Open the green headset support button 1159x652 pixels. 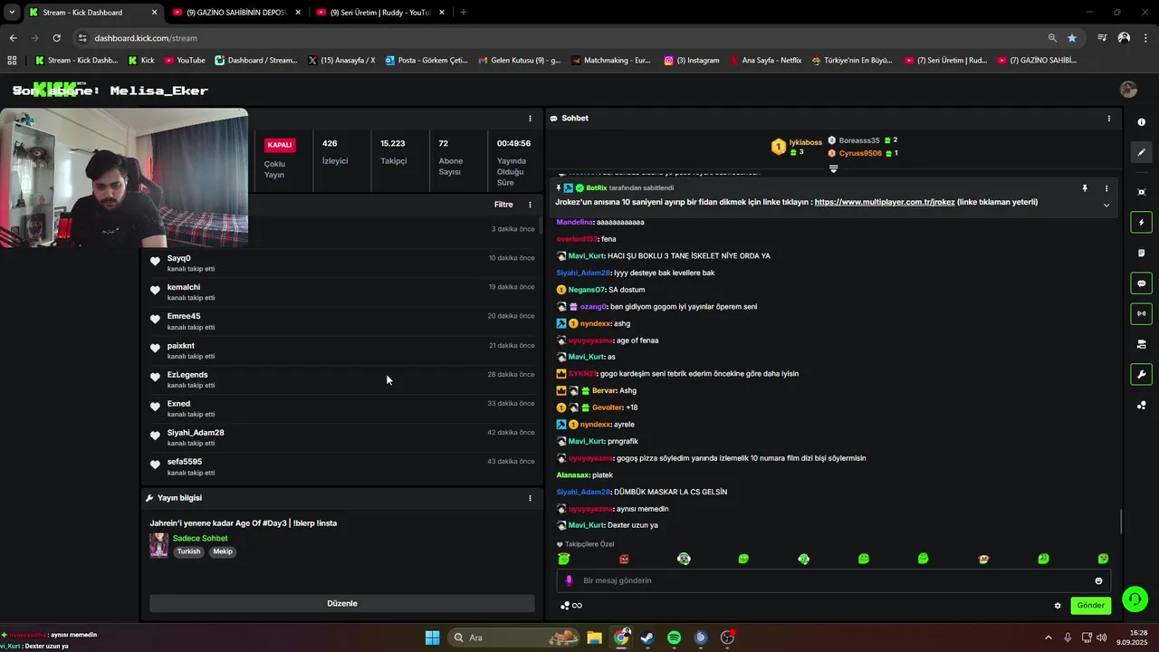point(1135,599)
